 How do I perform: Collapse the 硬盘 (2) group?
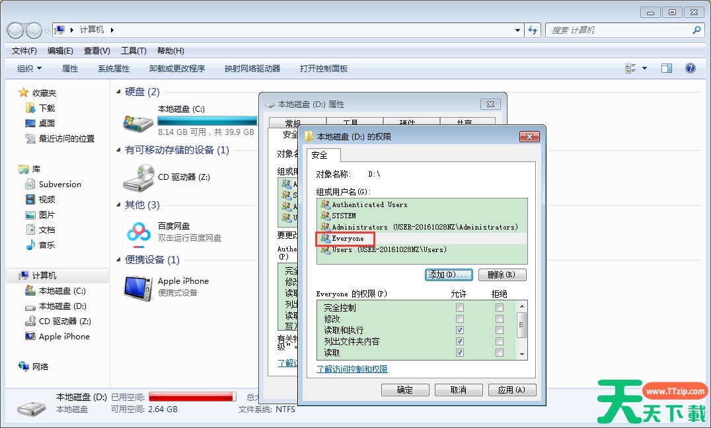119,92
